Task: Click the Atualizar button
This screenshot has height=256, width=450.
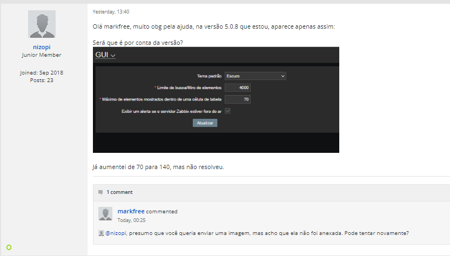Action: pos(205,123)
